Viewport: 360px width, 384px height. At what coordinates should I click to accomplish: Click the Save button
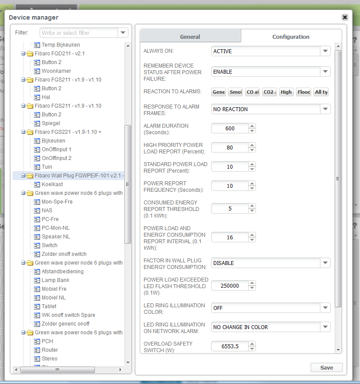(326, 367)
